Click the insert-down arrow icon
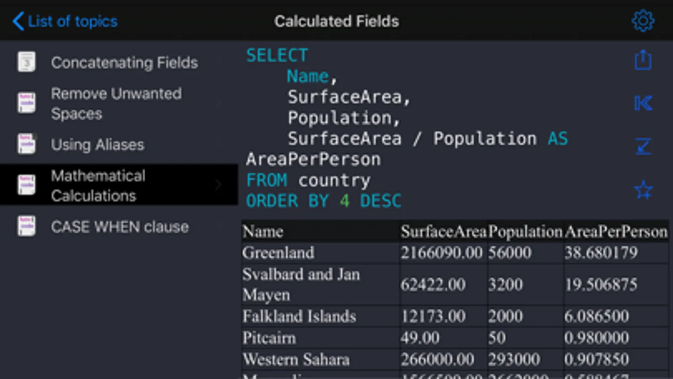This screenshot has height=379, width=673. 643,147
